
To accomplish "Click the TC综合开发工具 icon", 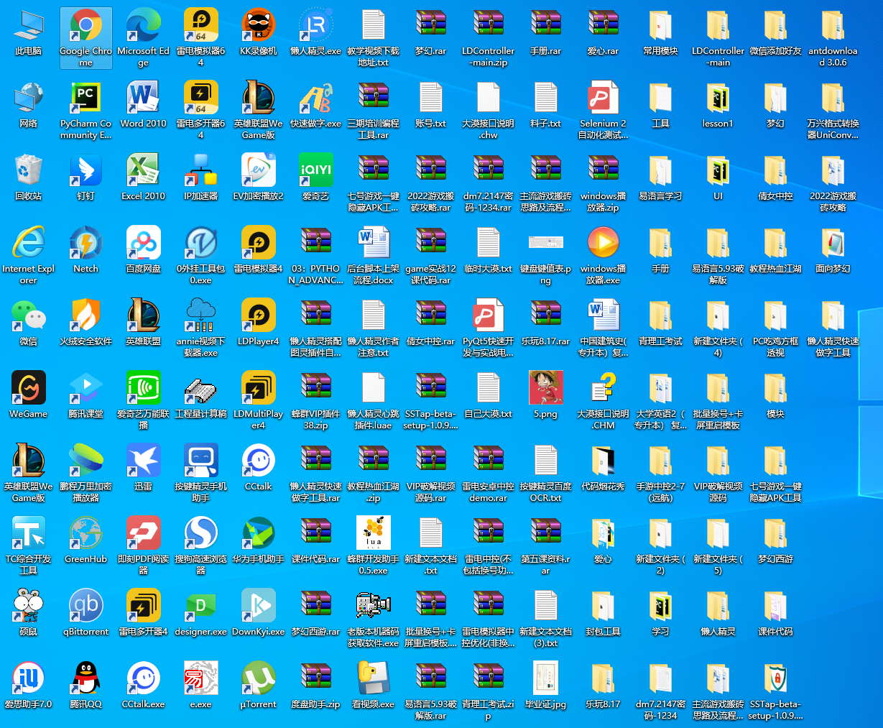I will tap(29, 546).
